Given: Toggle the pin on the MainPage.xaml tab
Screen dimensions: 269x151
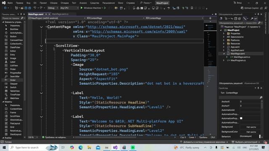Looking at the screenshot, I should pyautogui.click(x=46, y=14).
